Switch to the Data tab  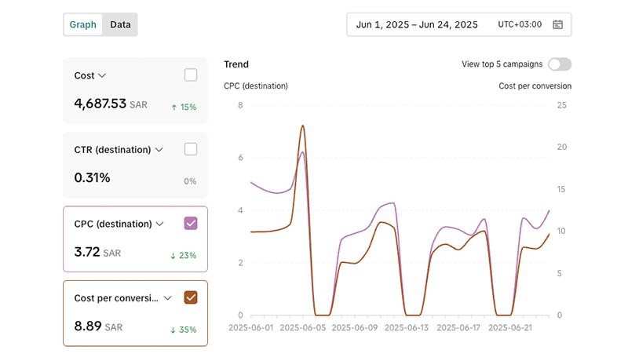coord(120,24)
